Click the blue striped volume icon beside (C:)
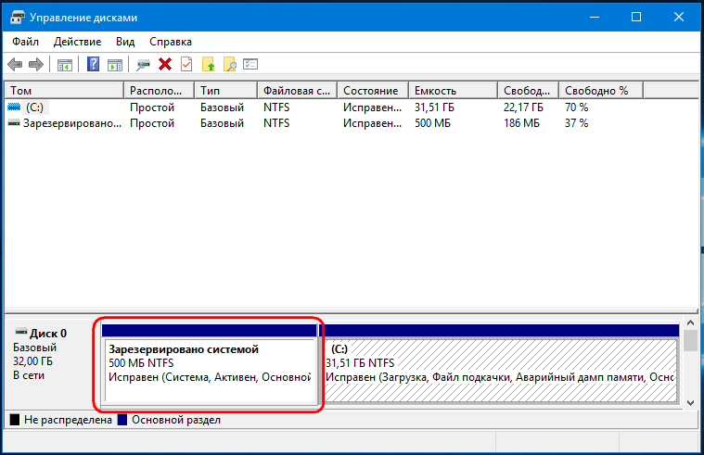 point(14,107)
